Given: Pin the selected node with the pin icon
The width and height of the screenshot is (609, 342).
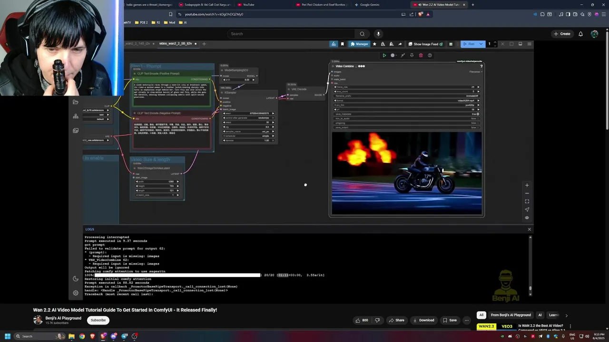Looking at the screenshot, I should click(412, 55).
